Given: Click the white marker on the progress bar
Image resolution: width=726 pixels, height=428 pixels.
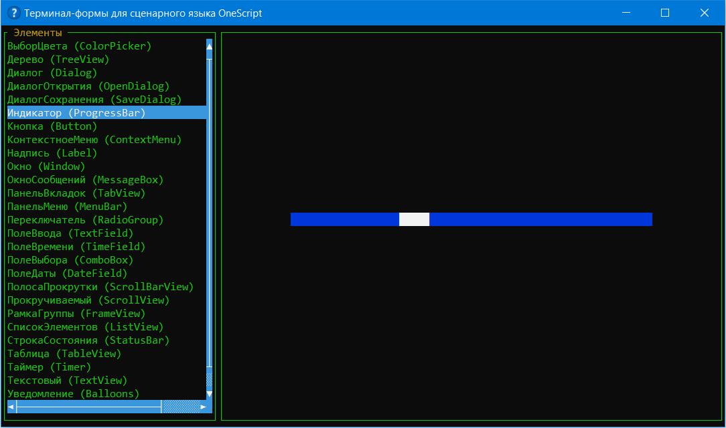Looking at the screenshot, I should pyautogui.click(x=414, y=219).
